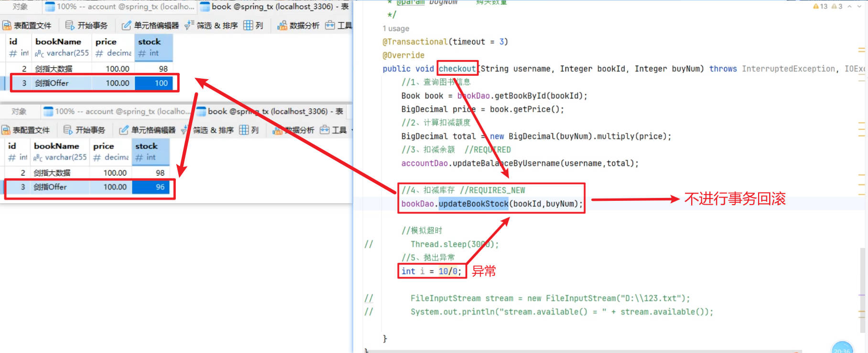The height and width of the screenshot is (353, 868).
Task: Click the code editor's vertical scrollbar
Action: click(x=863, y=286)
